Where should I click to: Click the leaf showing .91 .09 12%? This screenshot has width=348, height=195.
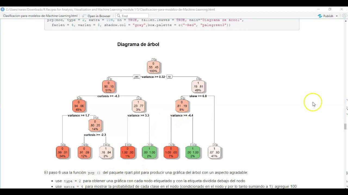coord(84,152)
